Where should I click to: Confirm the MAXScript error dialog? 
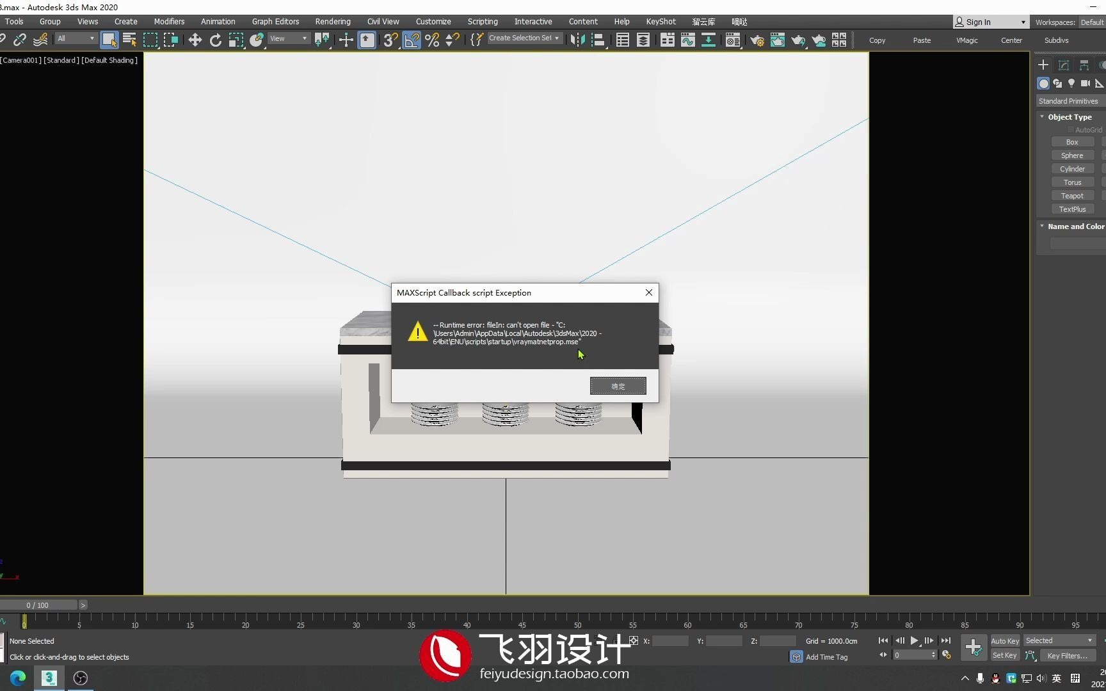[617, 386]
